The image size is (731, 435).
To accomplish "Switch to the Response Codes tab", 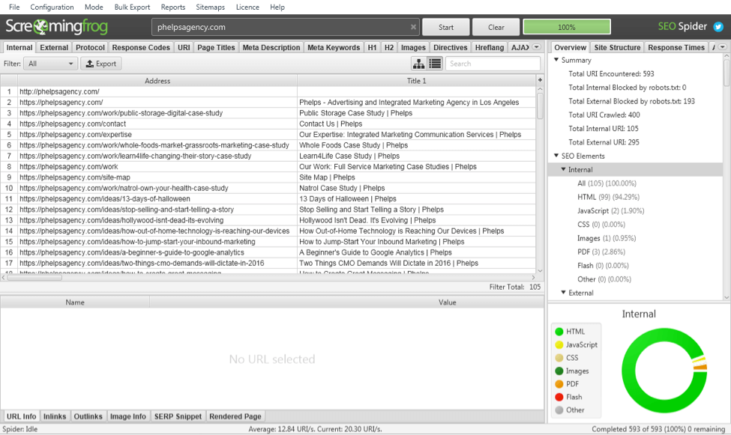I will coord(141,47).
